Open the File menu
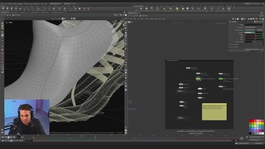The image size is (265, 149). click(x=2, y=4)
